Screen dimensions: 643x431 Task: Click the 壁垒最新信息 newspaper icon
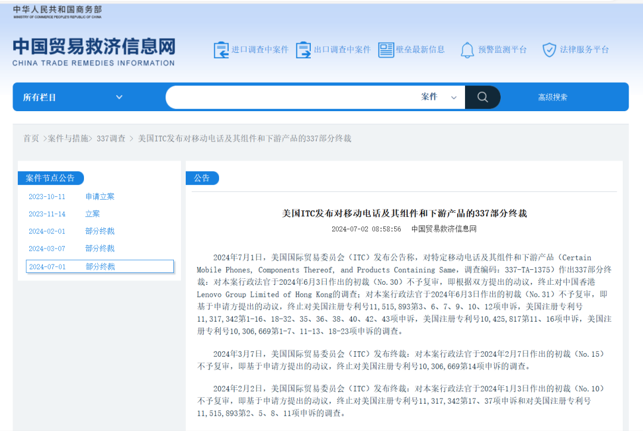click(x=386, y=50)
